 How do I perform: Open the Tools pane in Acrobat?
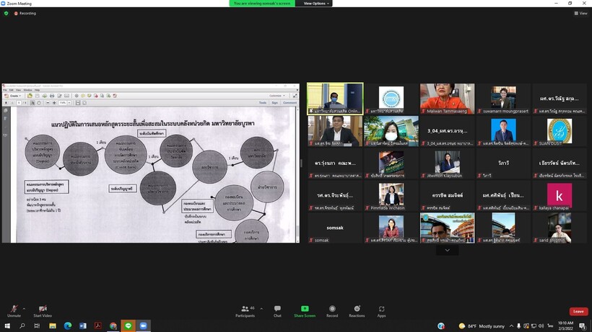(x=263, y=103)
